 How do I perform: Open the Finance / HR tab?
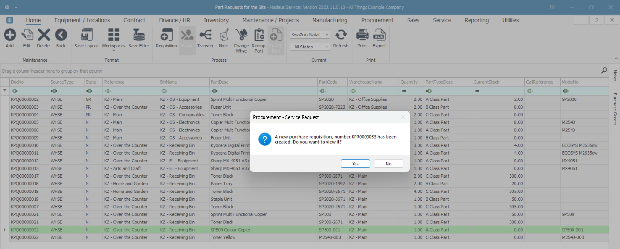click(x=174, y=20)
